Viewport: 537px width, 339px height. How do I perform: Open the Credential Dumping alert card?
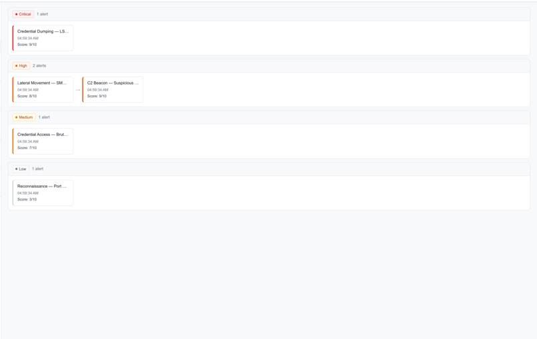tap(43, 38)
